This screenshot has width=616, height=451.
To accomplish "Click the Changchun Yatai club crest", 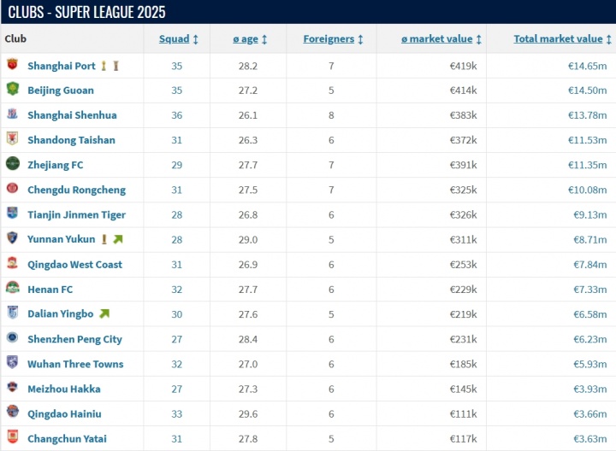I will (12, 439).
